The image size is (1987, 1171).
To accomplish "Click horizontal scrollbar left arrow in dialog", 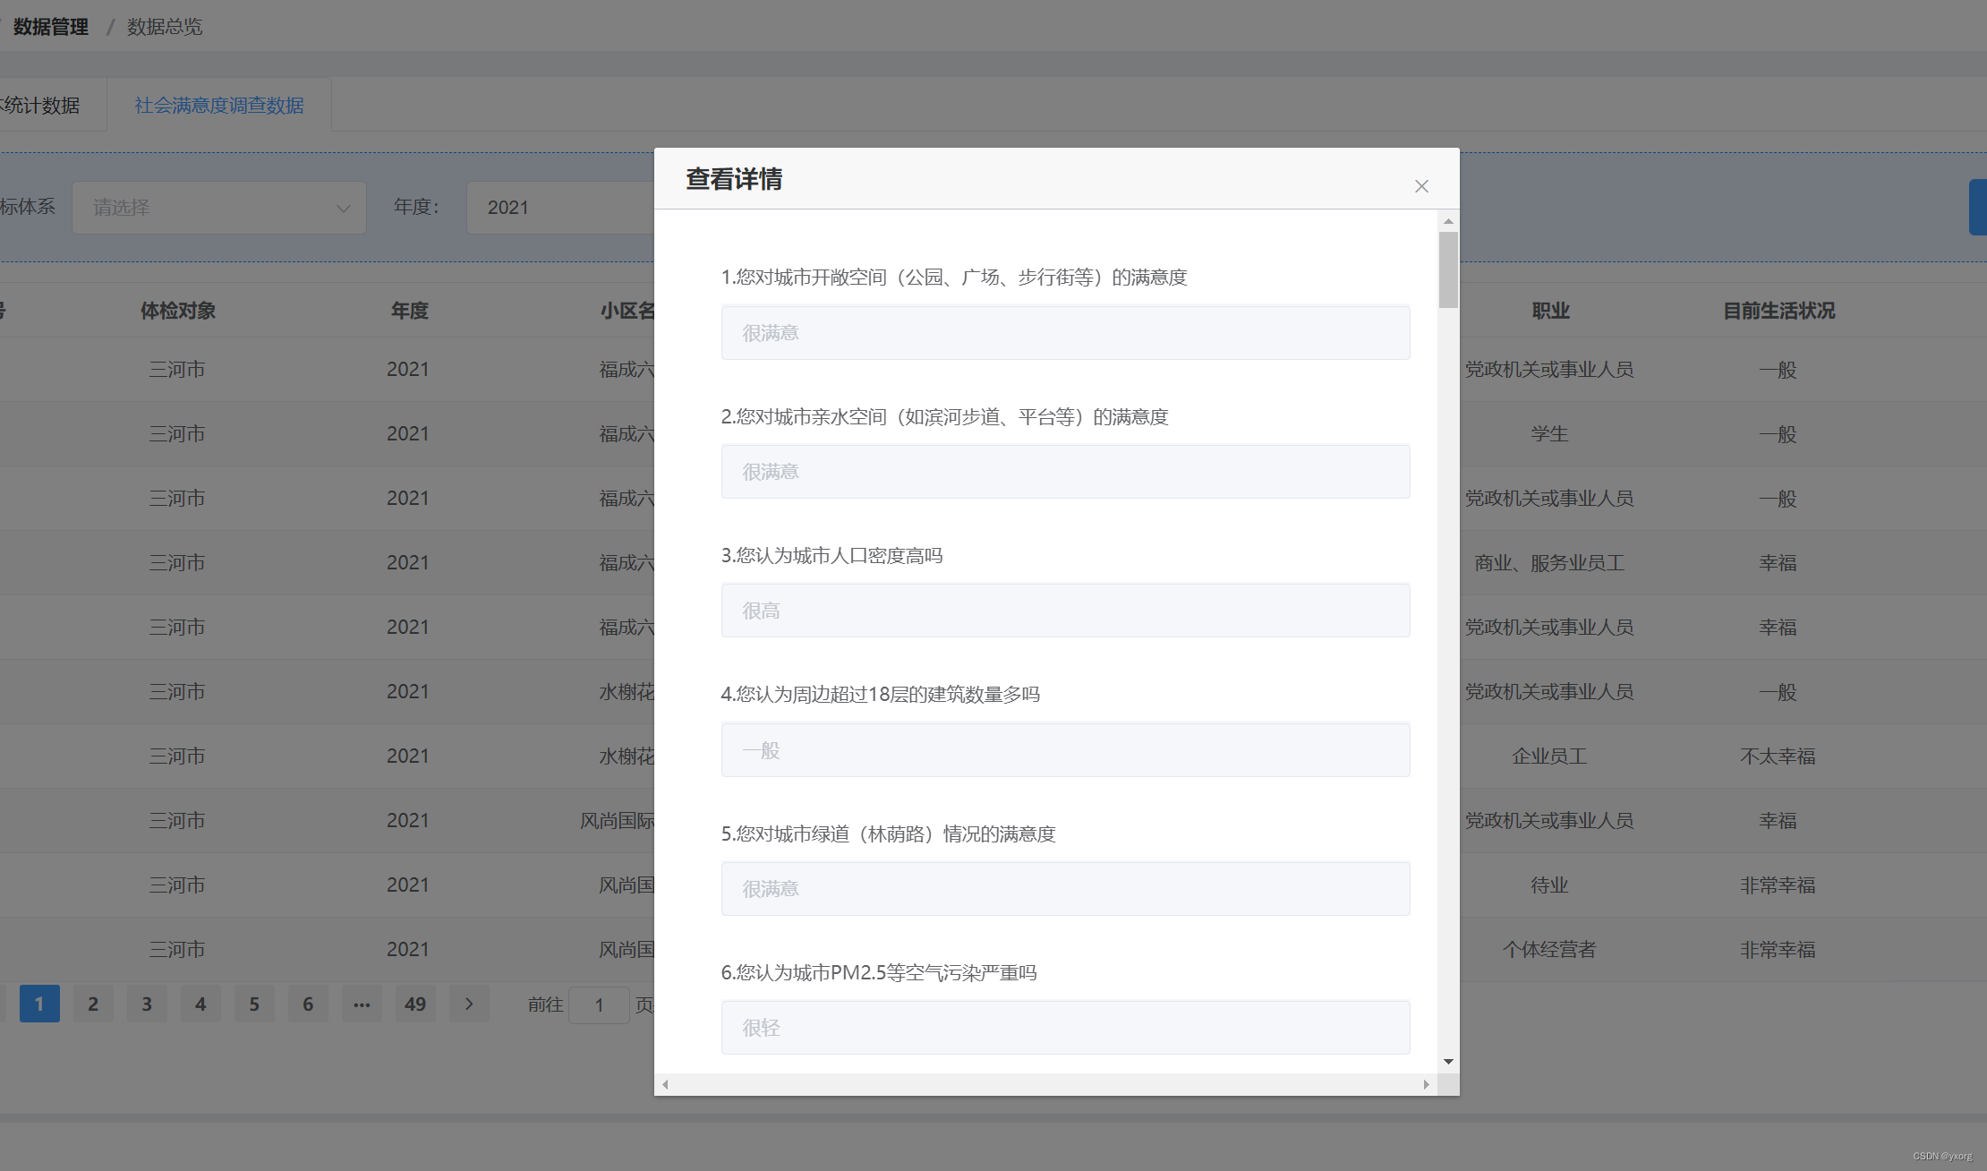I will click(665, 1084).
